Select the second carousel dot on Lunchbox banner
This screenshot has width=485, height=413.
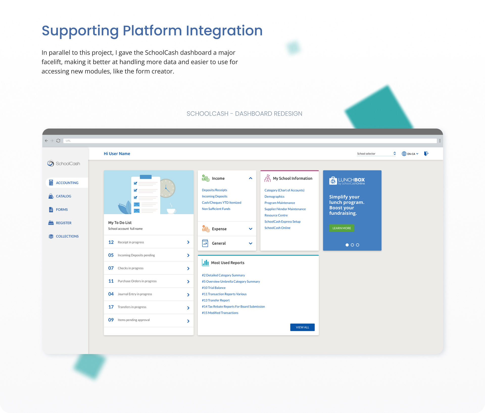pyautogui.click(x=352, y=245)
